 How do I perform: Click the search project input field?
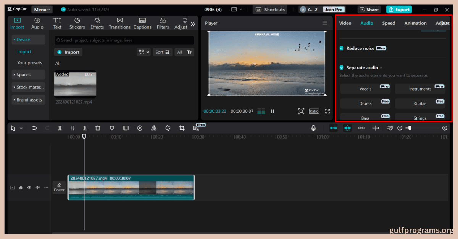124,40
